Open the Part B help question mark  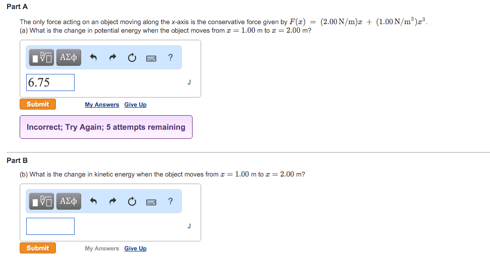[x=170, y=202]
